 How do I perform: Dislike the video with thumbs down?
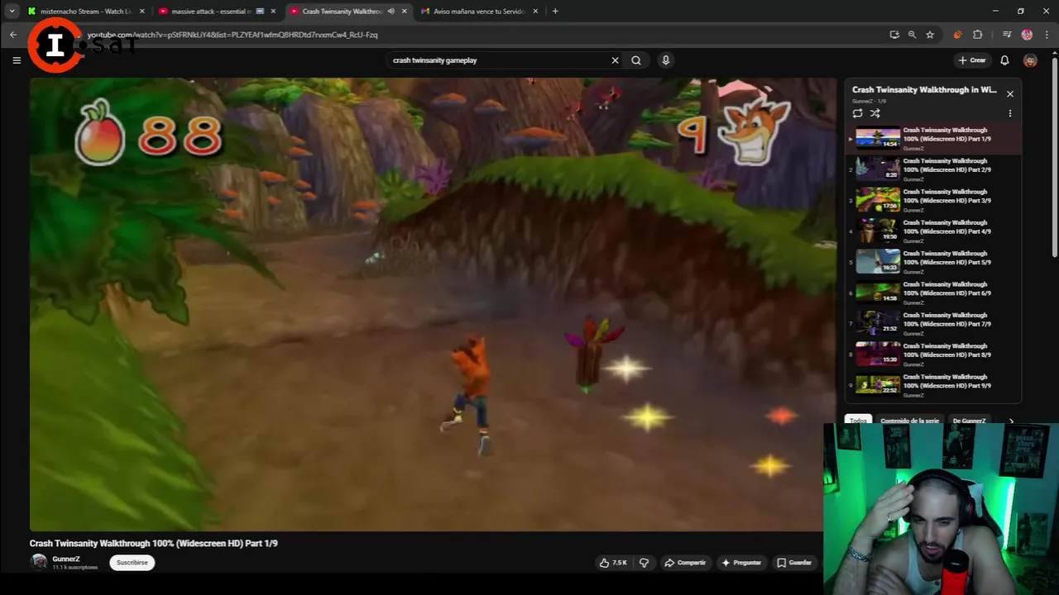[645, 563]
